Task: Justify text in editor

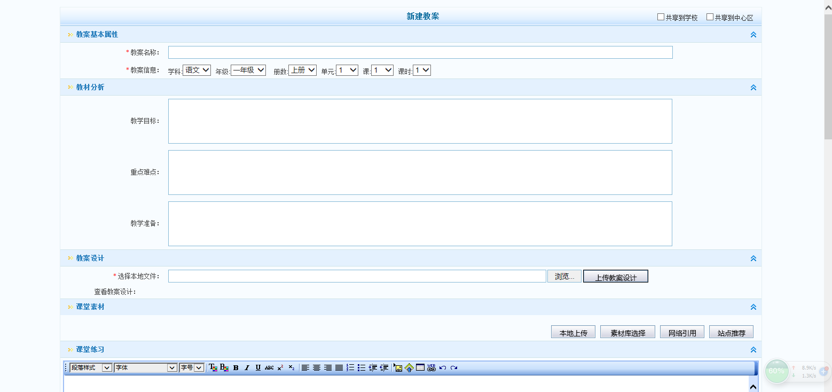Action: tap(339, 367)
